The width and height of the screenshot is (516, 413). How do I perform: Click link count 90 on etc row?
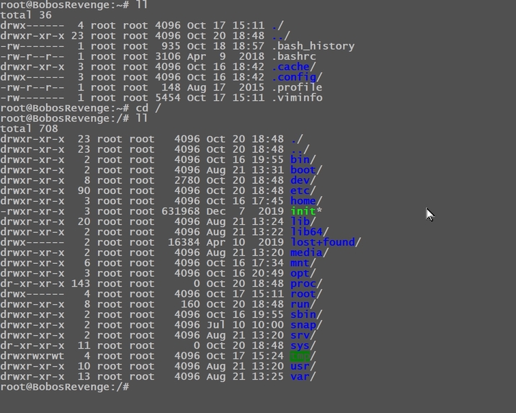[x=84, y=190]
